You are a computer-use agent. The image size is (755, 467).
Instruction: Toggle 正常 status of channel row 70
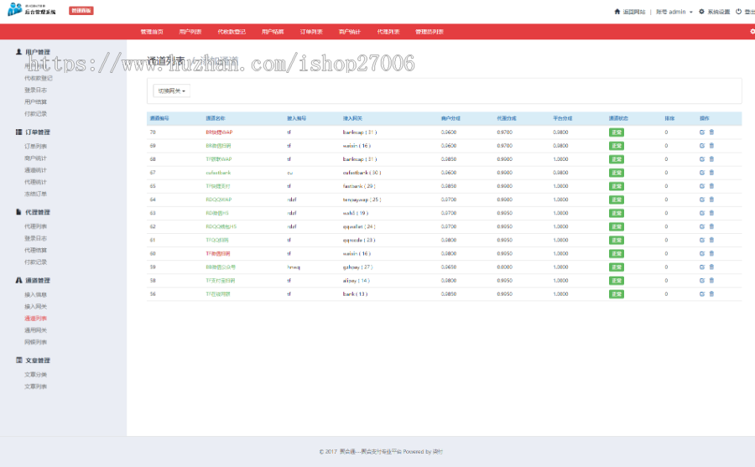[x=617, y=132]
